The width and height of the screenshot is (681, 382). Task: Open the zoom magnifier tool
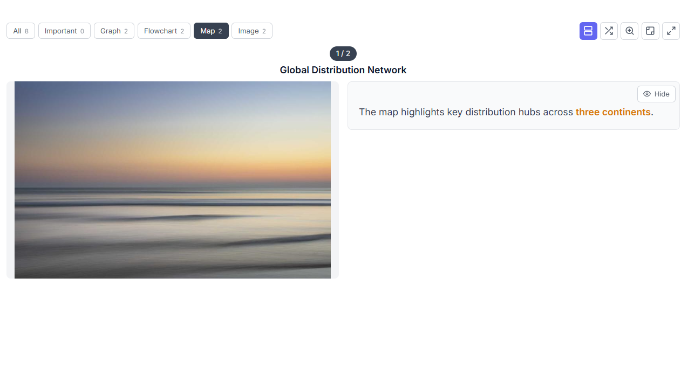pos(629,31)
